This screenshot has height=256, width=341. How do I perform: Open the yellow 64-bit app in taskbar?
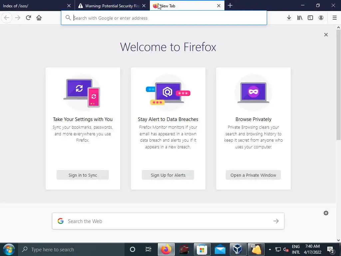[256, 249]
